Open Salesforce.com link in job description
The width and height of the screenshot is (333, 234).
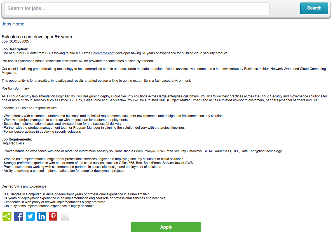coord(103,53)
